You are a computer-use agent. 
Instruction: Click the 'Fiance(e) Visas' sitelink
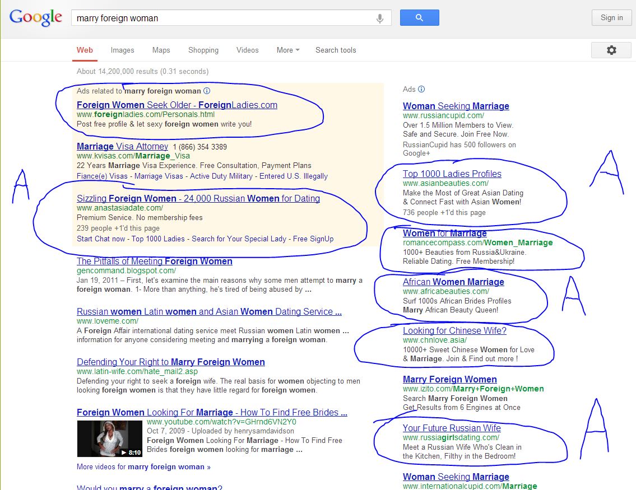pos(102,176)
